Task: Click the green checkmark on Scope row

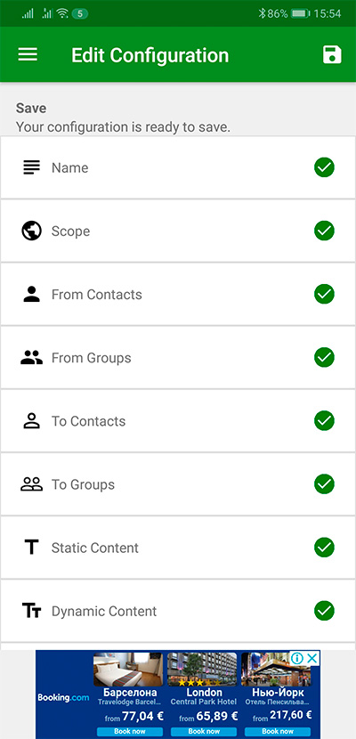Action: pyautogui.click(x=324, y=231)
